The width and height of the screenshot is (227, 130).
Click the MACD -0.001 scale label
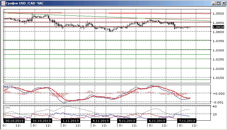tap(218, 103)
